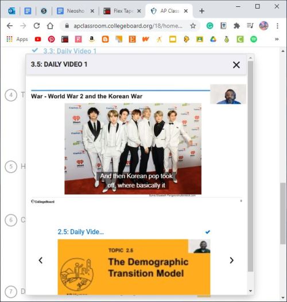
Task: Click the dialog scrollbar's down arrow
Action: pos(250,291)
